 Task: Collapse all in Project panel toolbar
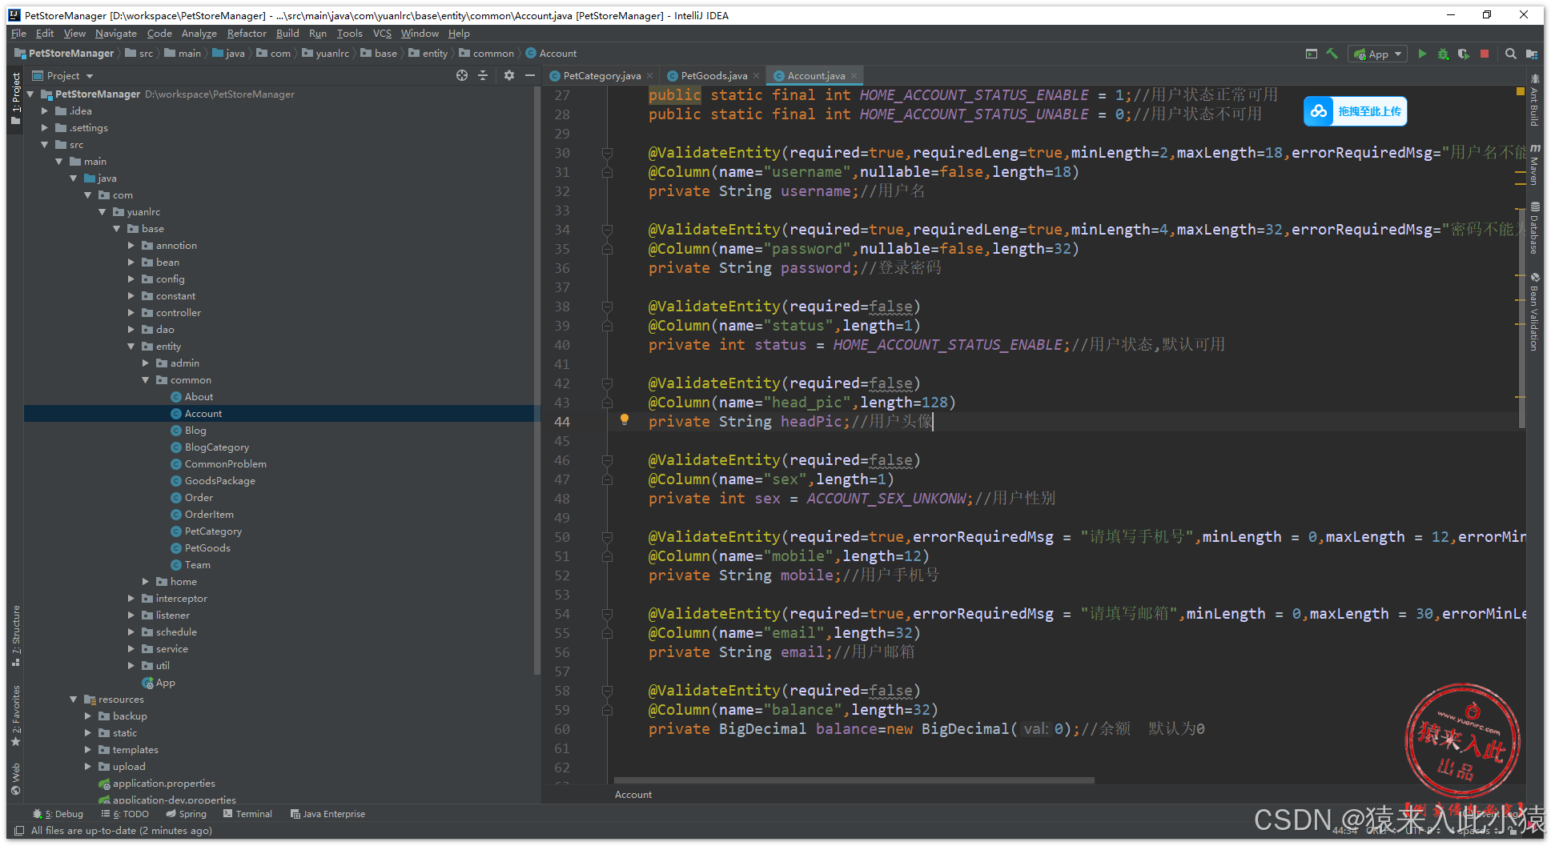pos(483,75)
